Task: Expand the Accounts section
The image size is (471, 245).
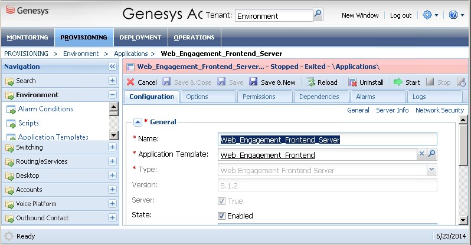Action: point(112,189)
